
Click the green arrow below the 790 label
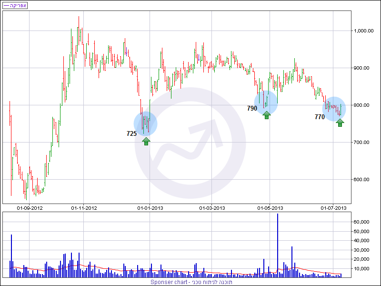267,114
